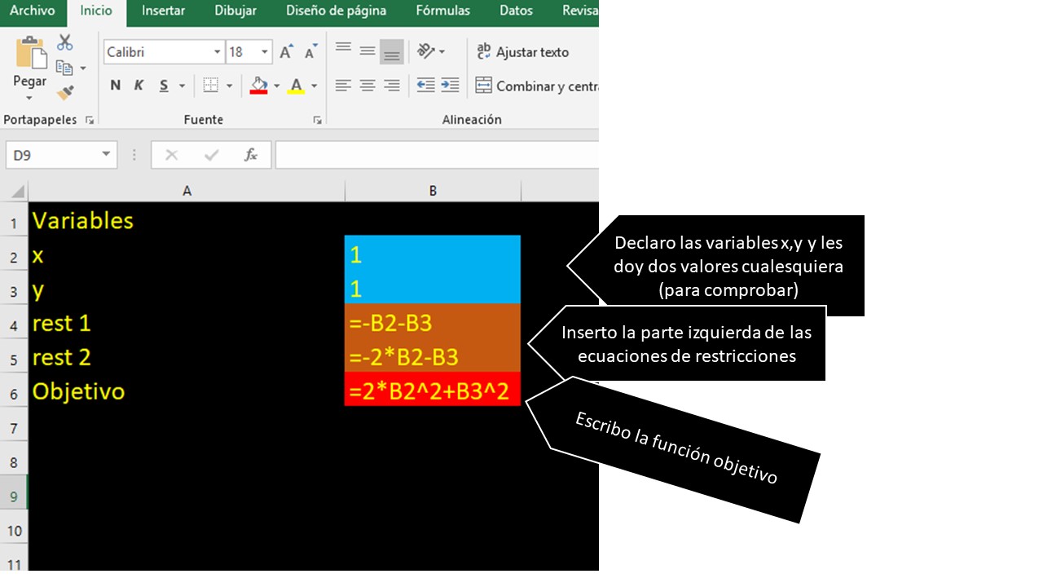Toggle center horizontal alignment

click(367, 85)
